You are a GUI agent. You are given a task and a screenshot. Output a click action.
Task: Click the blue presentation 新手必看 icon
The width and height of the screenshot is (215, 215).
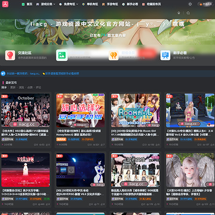[165, 55]
